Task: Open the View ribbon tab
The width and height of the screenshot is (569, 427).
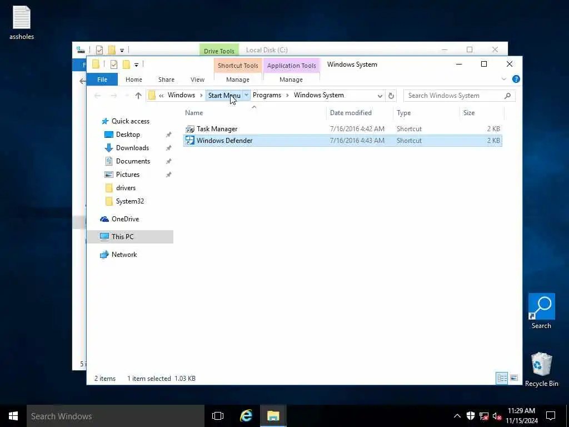Action: pos(197,80)
